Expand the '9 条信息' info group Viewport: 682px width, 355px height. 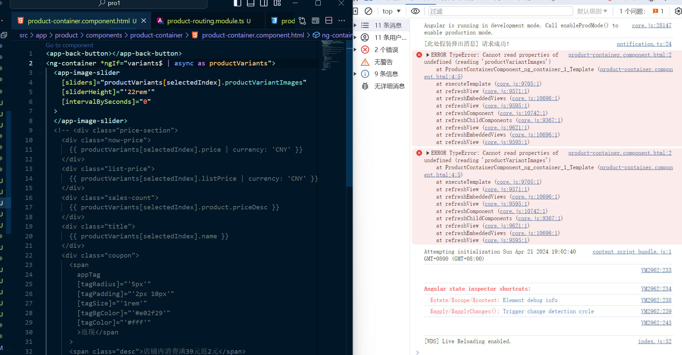coord(355,74)
